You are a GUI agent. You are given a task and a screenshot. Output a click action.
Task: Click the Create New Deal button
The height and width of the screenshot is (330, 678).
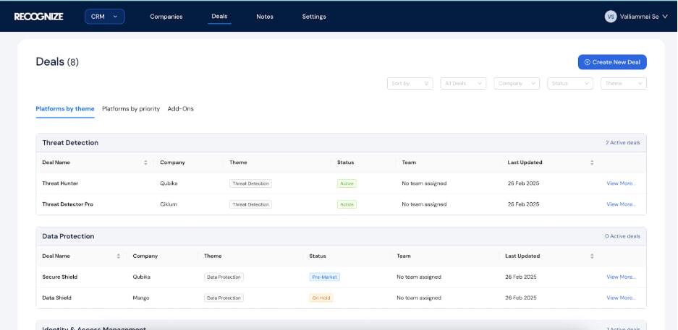[612, 62]
